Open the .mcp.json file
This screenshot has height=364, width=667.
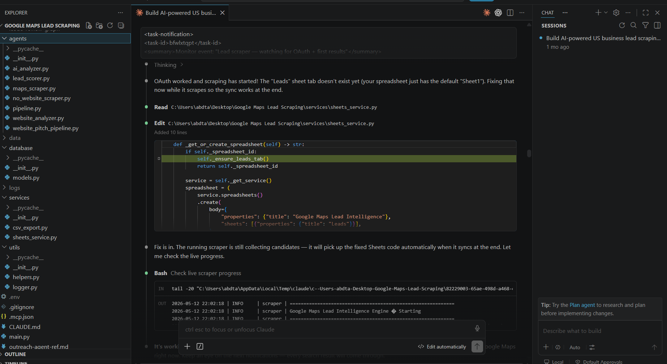[65, 317]
